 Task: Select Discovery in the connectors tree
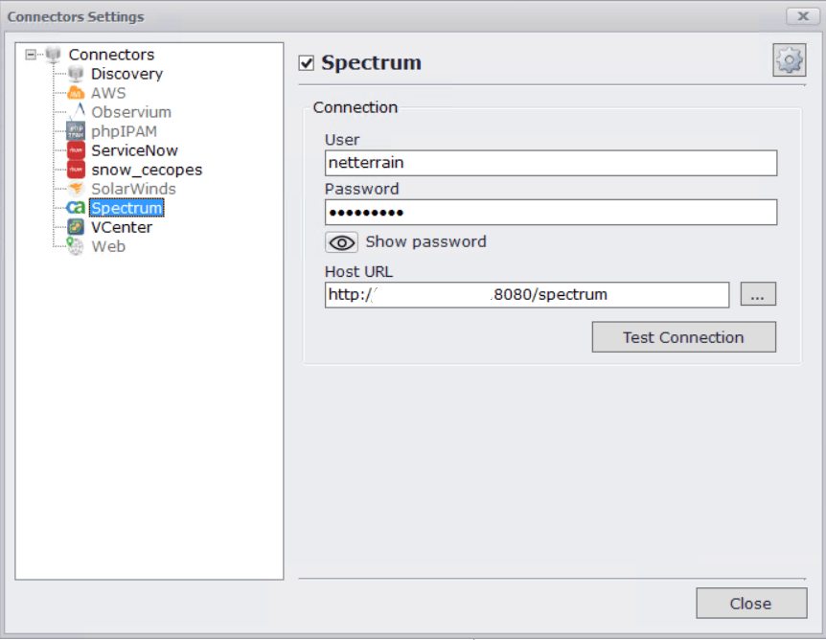[126, 74]
